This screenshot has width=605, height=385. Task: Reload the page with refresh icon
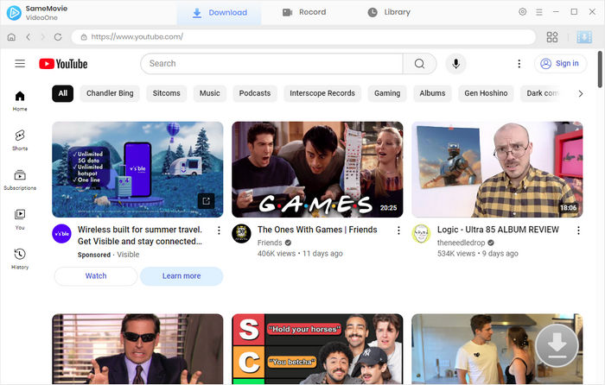[x=58, y=37]
